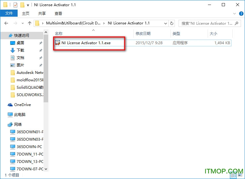Image resolution: width=245 pixels, height=179 pixels.
Task: Open the 文件 ribbon tab
Action: [x=9, y=13]
